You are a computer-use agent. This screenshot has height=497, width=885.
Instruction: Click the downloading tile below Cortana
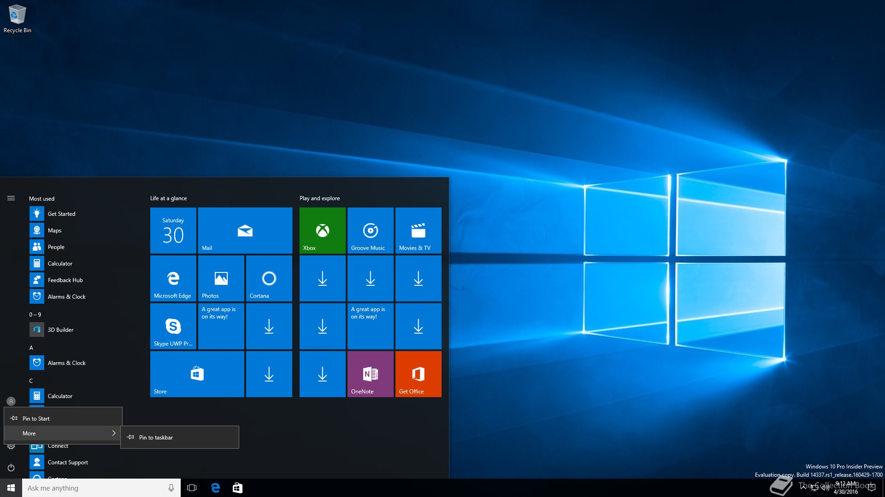269,326
